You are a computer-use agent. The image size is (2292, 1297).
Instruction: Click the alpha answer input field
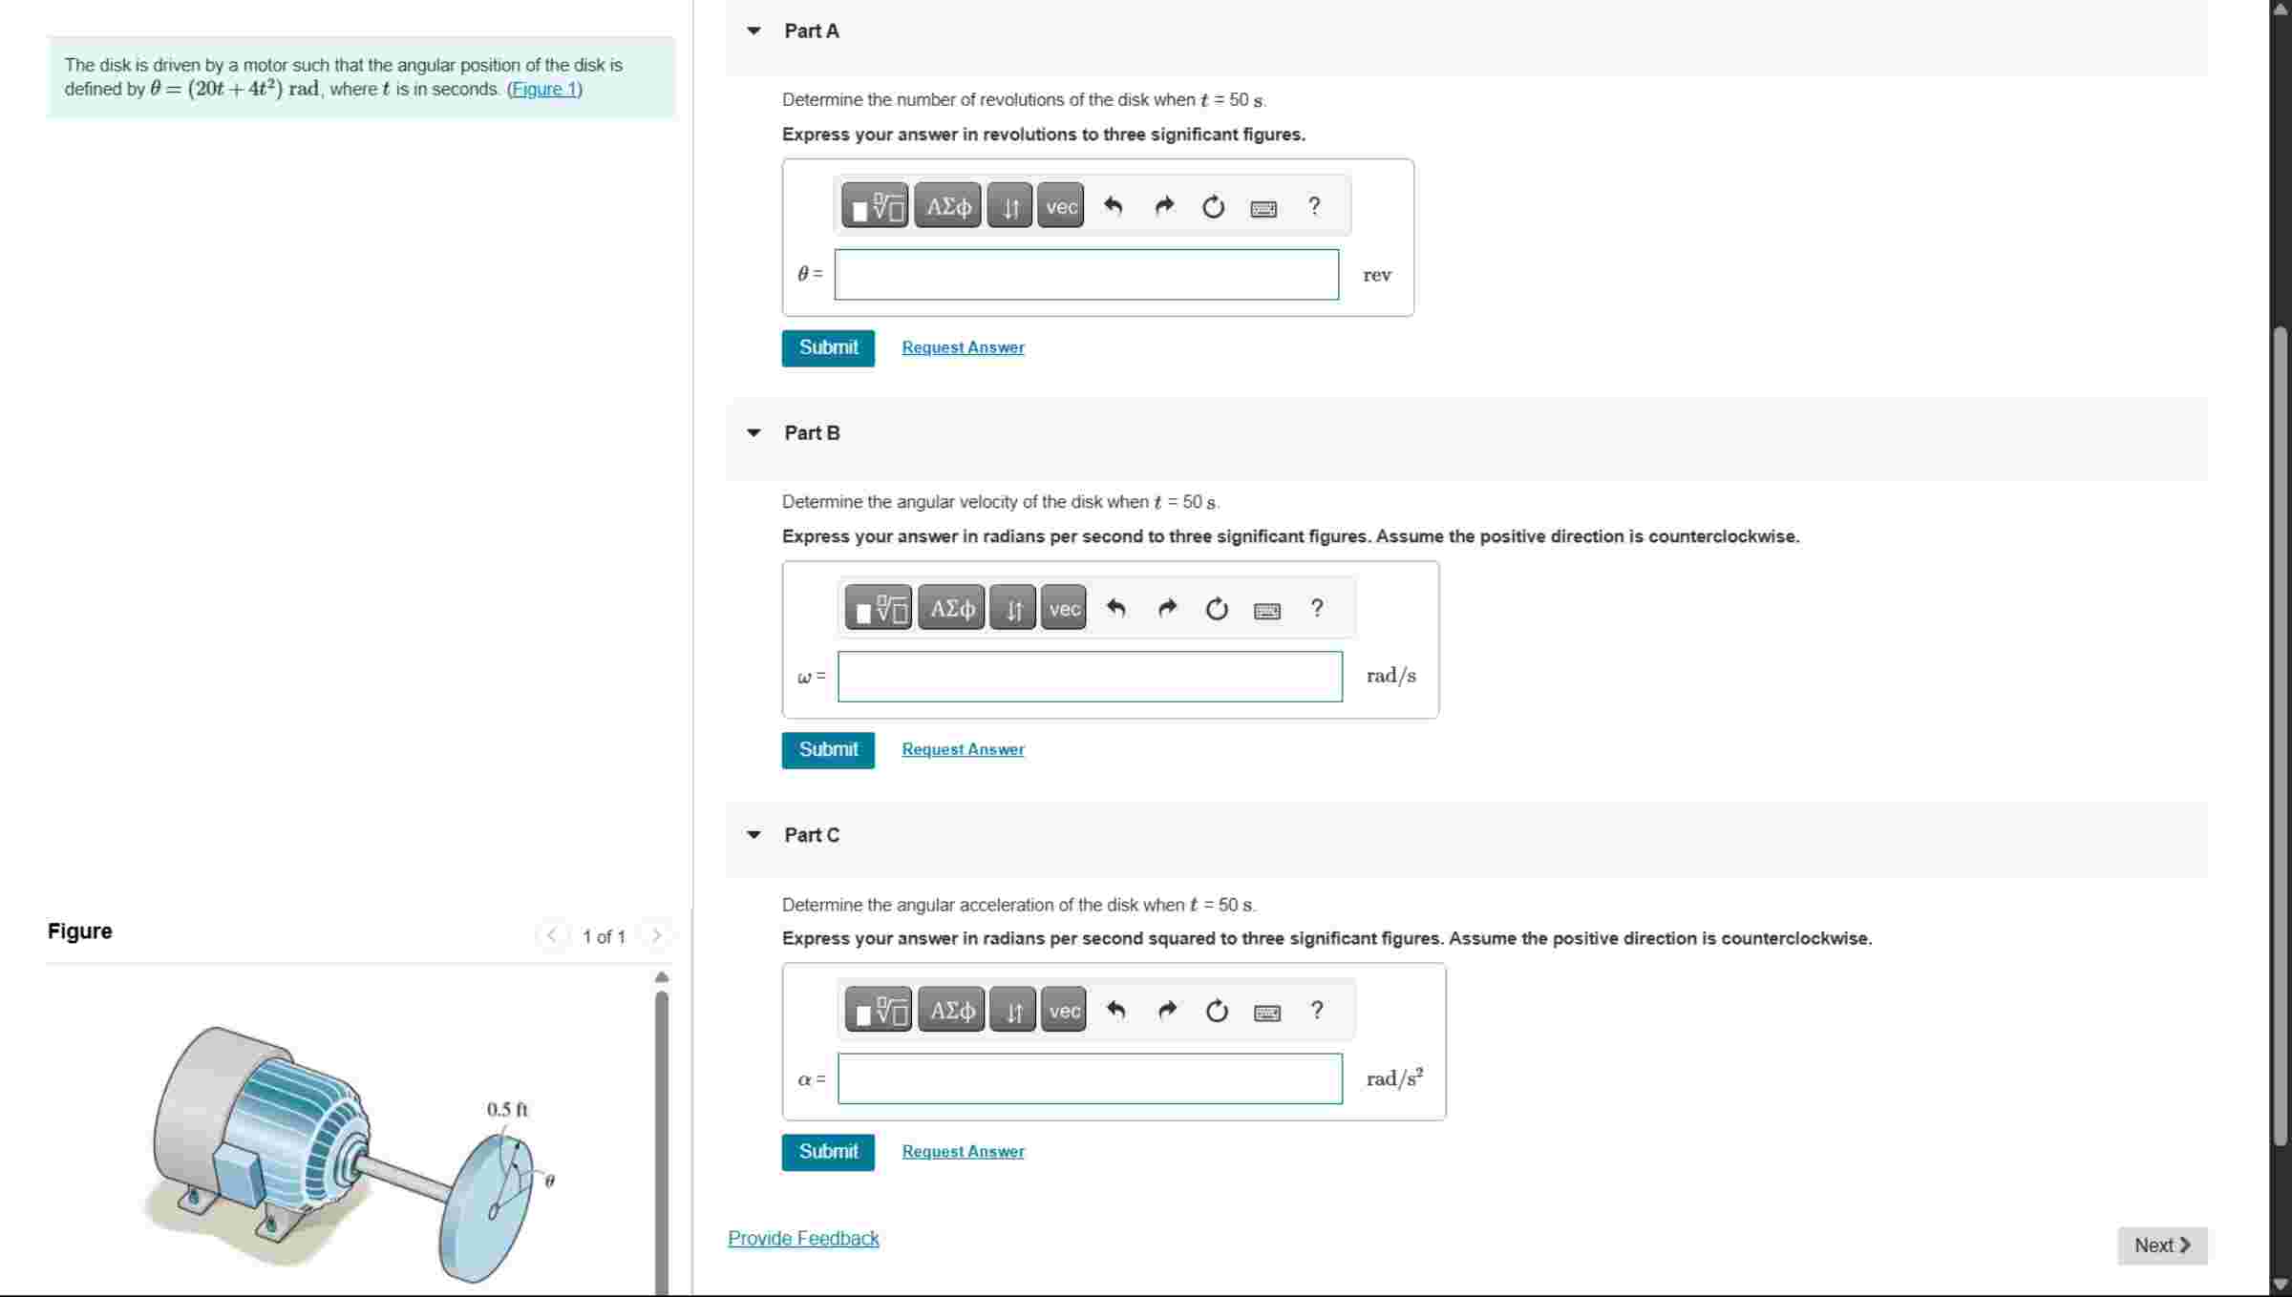[1090, 1078]
